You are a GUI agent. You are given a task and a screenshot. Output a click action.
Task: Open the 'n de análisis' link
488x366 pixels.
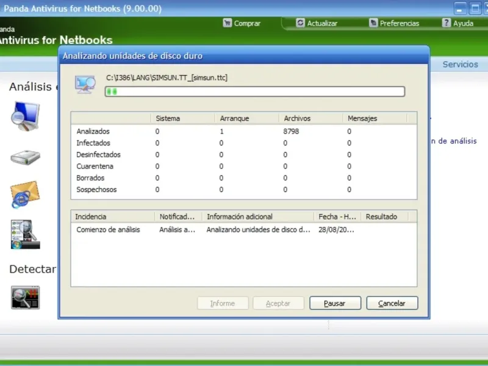454,141
